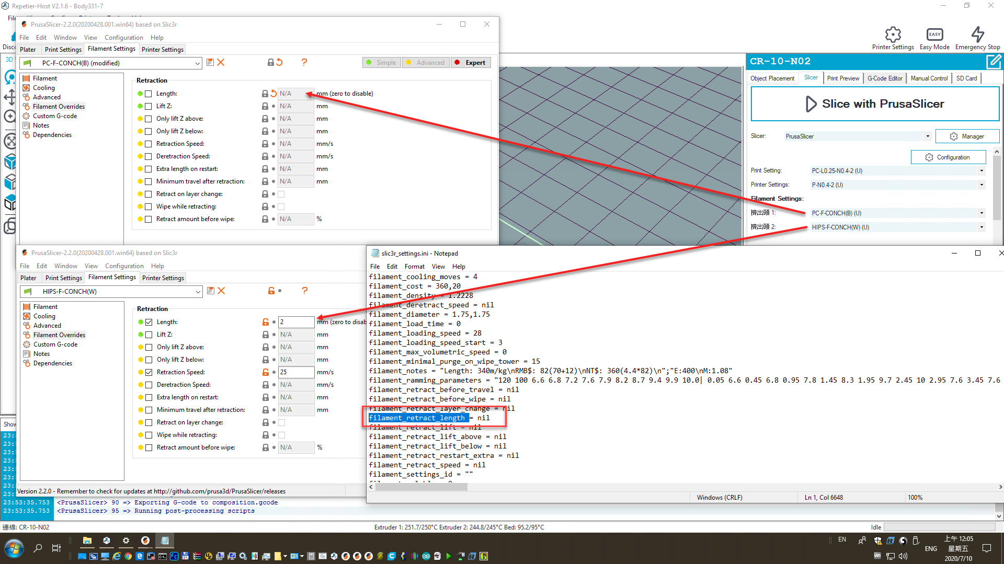Viewport: 1004px width, 564px height.
Task: Click the move arrows tool in Repetier left toolbar
Action: [x=10, y=97]
